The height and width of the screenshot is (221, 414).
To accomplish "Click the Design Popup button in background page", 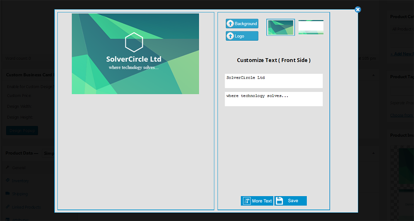I will 22,131.
